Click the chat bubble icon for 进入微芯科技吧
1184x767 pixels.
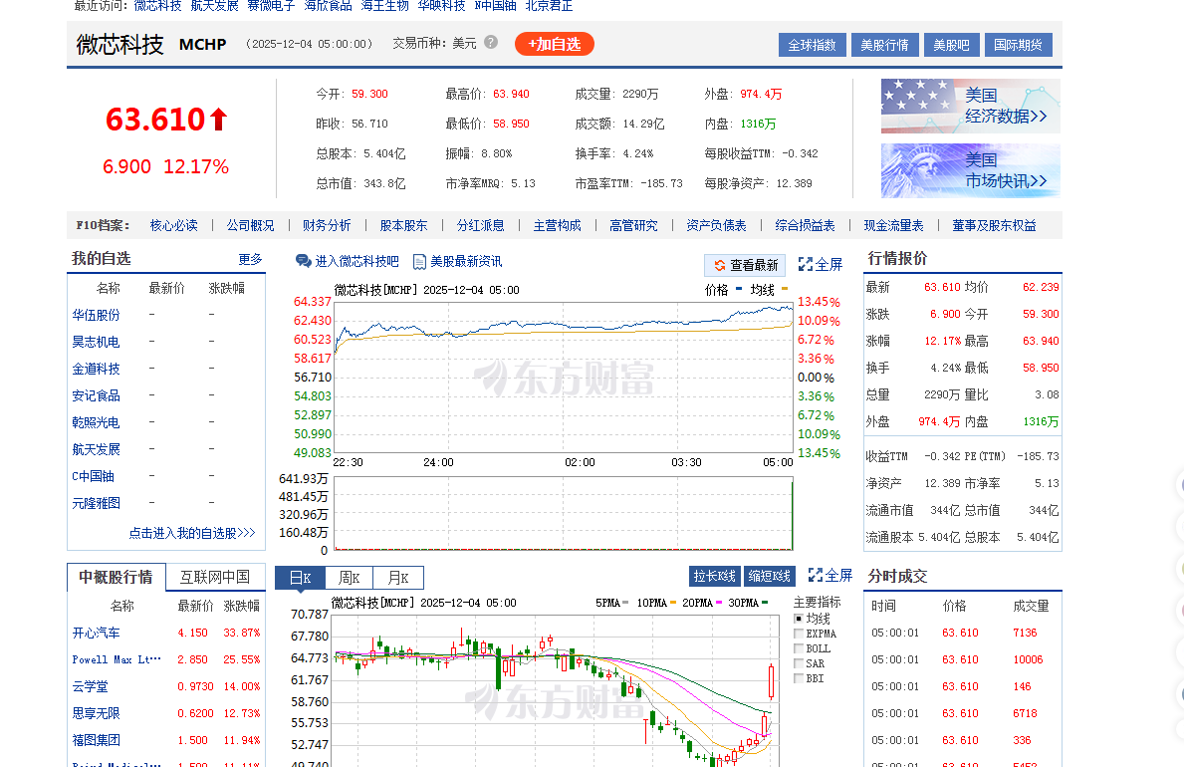tap(304, 261)
